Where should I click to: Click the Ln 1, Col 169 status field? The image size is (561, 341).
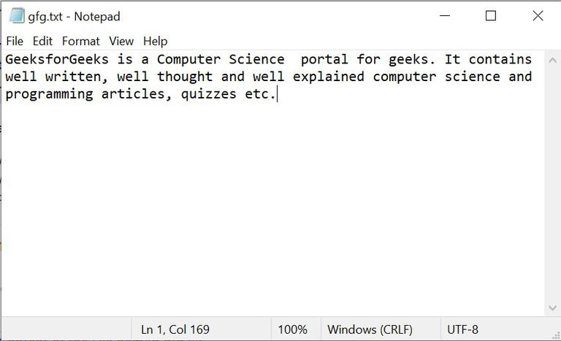pyautogui.click(x=175, y=329)
